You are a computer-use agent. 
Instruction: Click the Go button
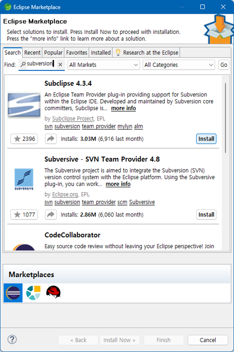(224, 65)
